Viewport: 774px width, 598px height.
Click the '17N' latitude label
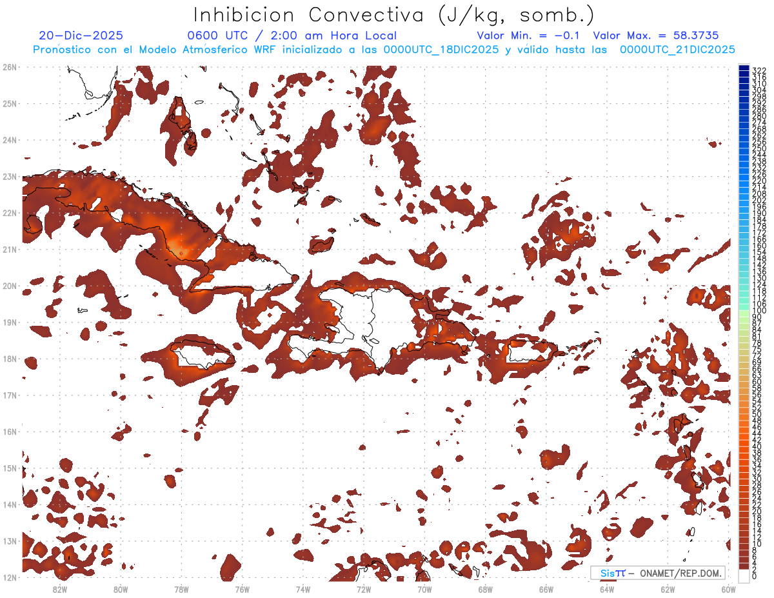tap(9, 395)
